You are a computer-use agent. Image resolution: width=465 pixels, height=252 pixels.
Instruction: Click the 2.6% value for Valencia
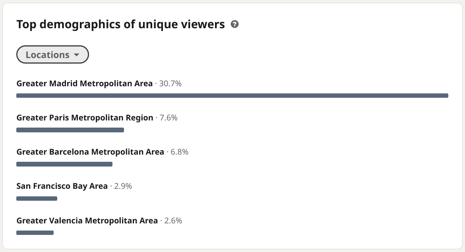173,221
